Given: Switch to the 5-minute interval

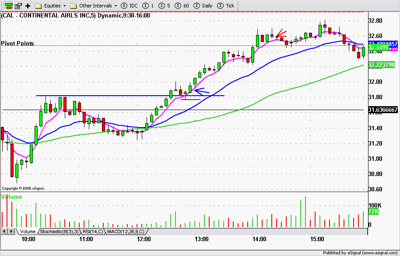Looking at the screenshot, I should pyautogui.click(x=165, y=6).
